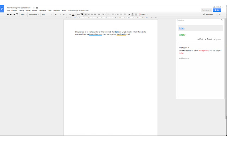Open the Indsæt menu

point(28,11)
